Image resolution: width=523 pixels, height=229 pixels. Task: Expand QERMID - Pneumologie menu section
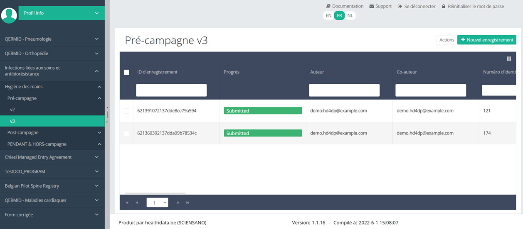pos(52,39)
